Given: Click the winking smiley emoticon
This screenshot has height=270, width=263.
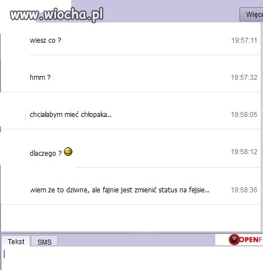Looking at the screenshot, I should coord(68,151).
